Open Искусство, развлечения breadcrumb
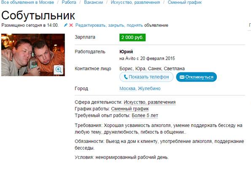 pos(135,2)
